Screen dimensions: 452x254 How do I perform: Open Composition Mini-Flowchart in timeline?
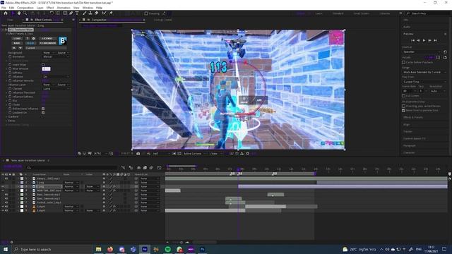point(123,168)
